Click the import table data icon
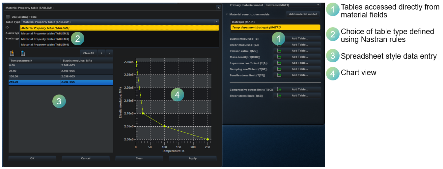This screenshot has width=443, height=169. [12, 53]
